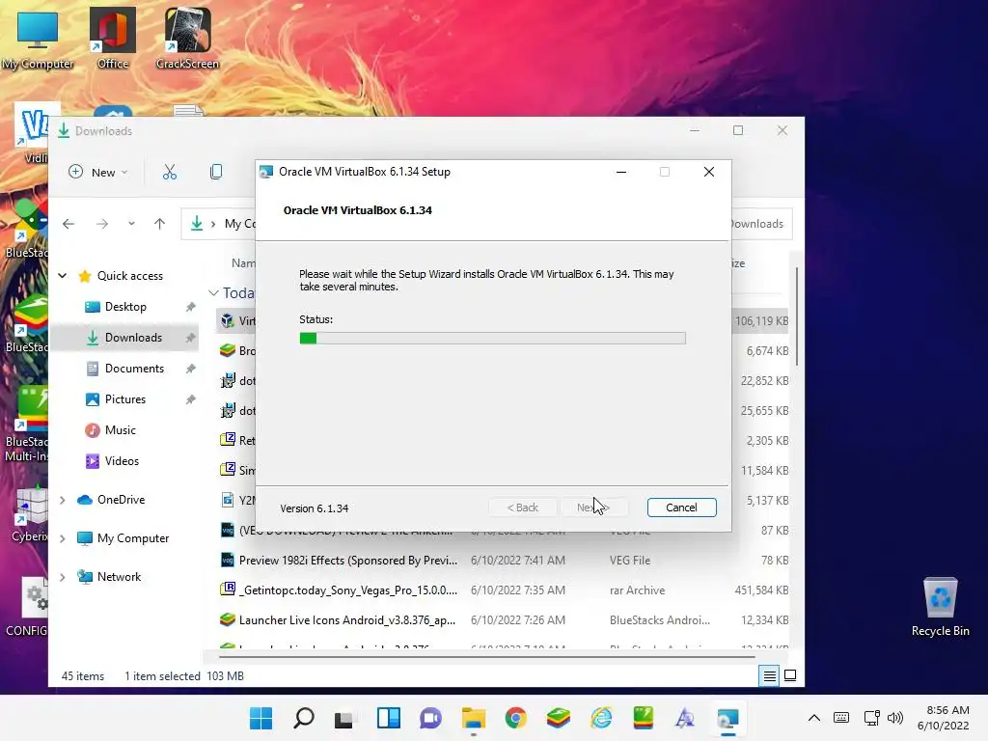Screen dimensions: 988x741
Task: Show hidden system tray icons
Action: 814,718
